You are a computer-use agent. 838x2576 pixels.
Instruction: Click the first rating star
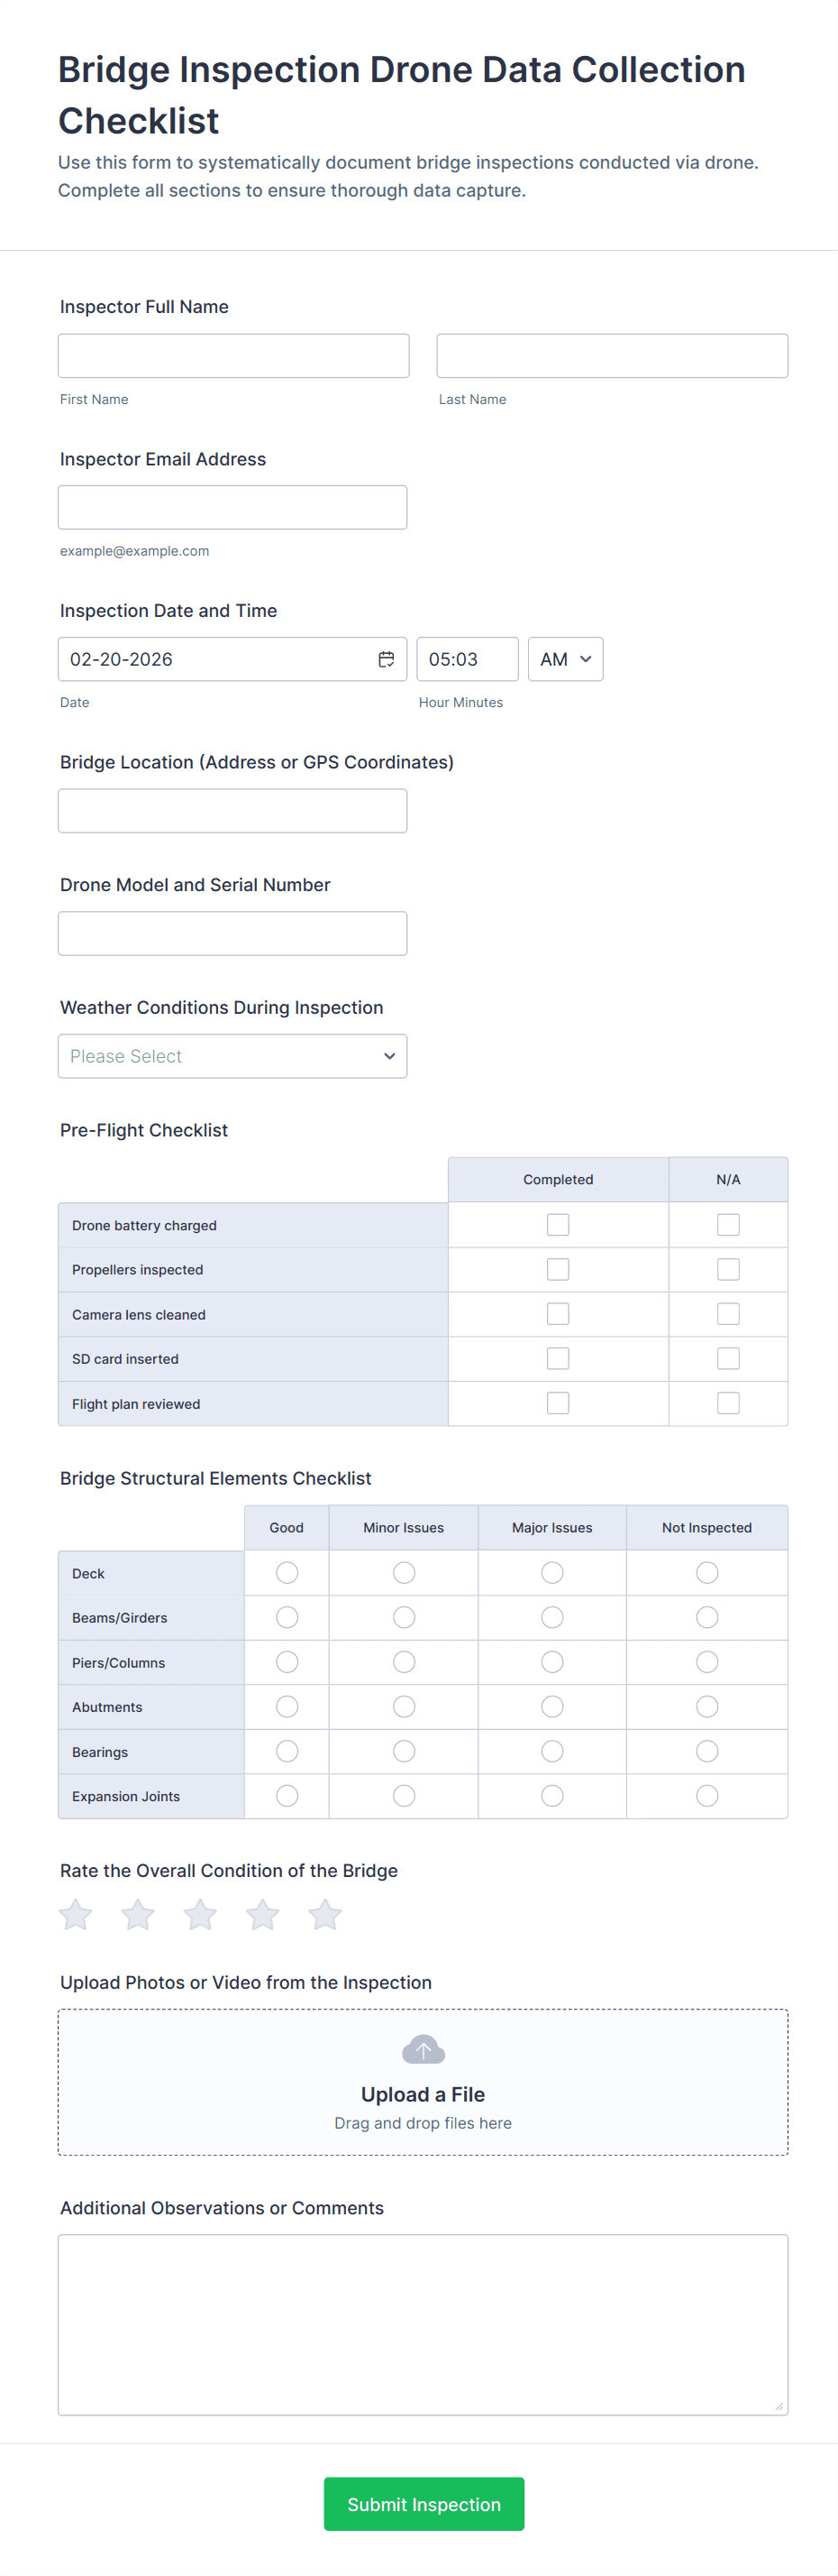coord(76,1915)
